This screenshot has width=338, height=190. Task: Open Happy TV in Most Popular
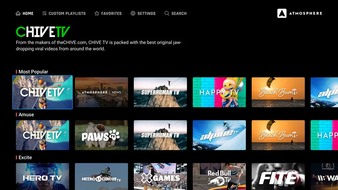coord(219,92)
